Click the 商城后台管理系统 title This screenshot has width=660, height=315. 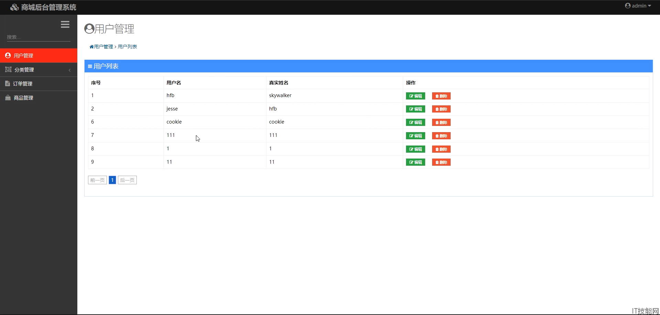coord(49,7)
